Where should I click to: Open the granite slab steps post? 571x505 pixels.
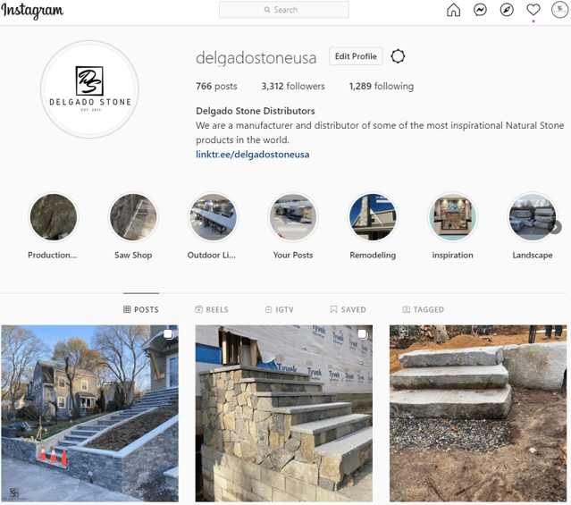click(x=478, y=414)
